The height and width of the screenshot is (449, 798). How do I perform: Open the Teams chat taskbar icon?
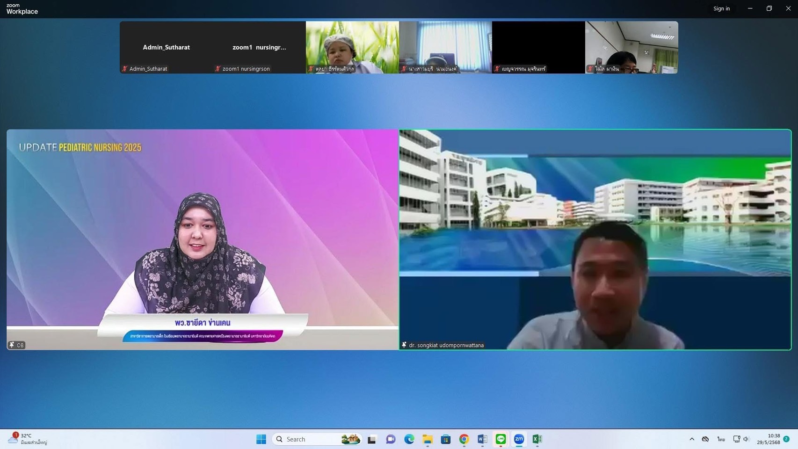pyautogui.click(x=391, y=439)
